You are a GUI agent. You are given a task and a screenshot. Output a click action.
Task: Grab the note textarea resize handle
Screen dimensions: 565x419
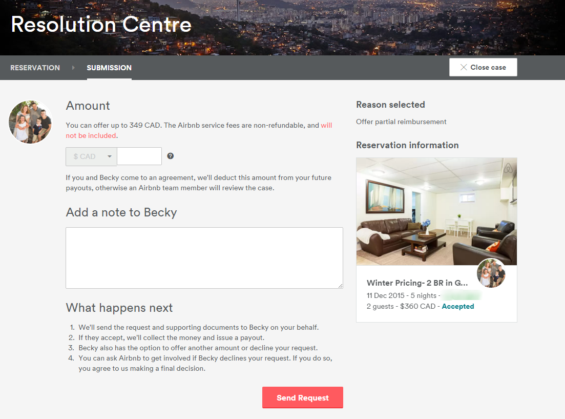(x=340, y=285)
